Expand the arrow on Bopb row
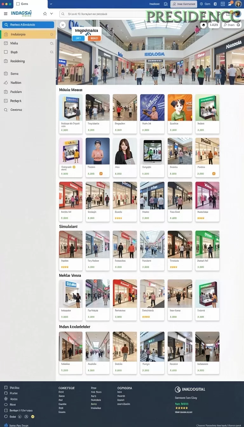 click(52, 52)
